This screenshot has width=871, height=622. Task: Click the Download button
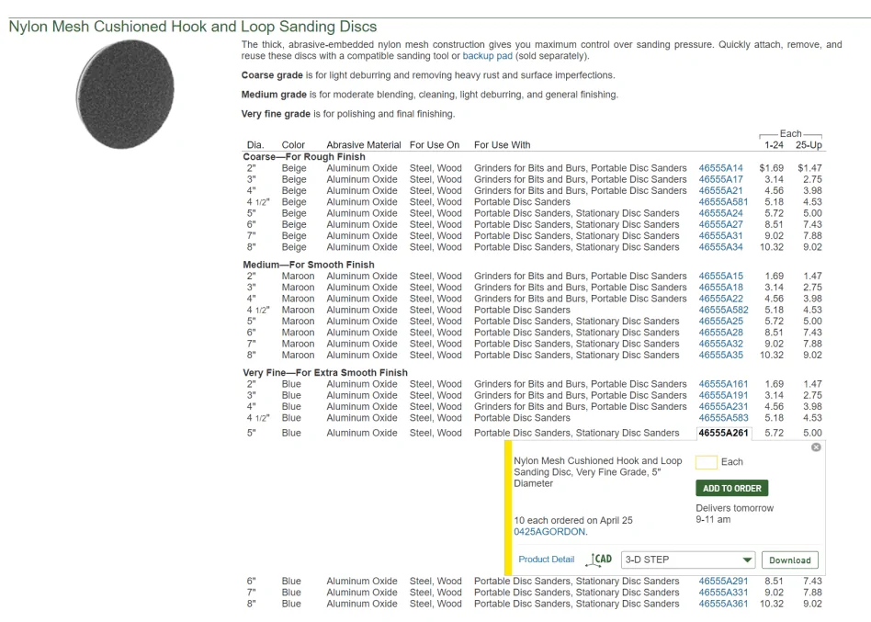(790, 560)
